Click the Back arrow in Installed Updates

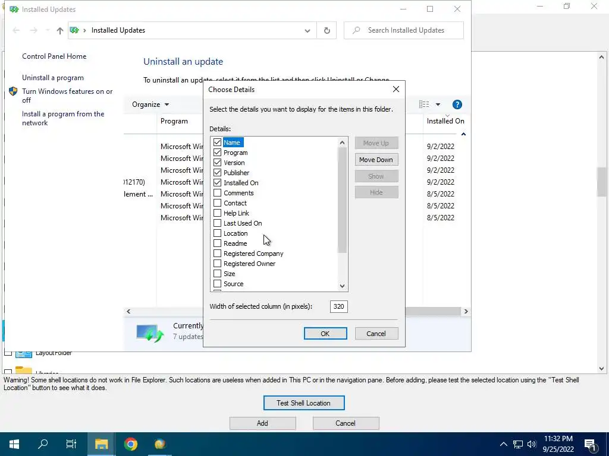point(16,30)
